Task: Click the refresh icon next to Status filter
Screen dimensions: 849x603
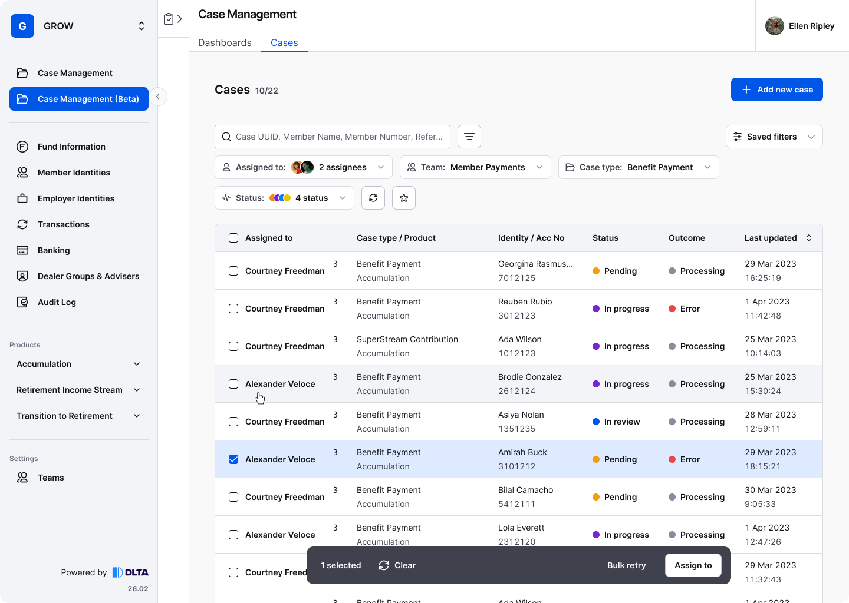Action: pos(373,198)
